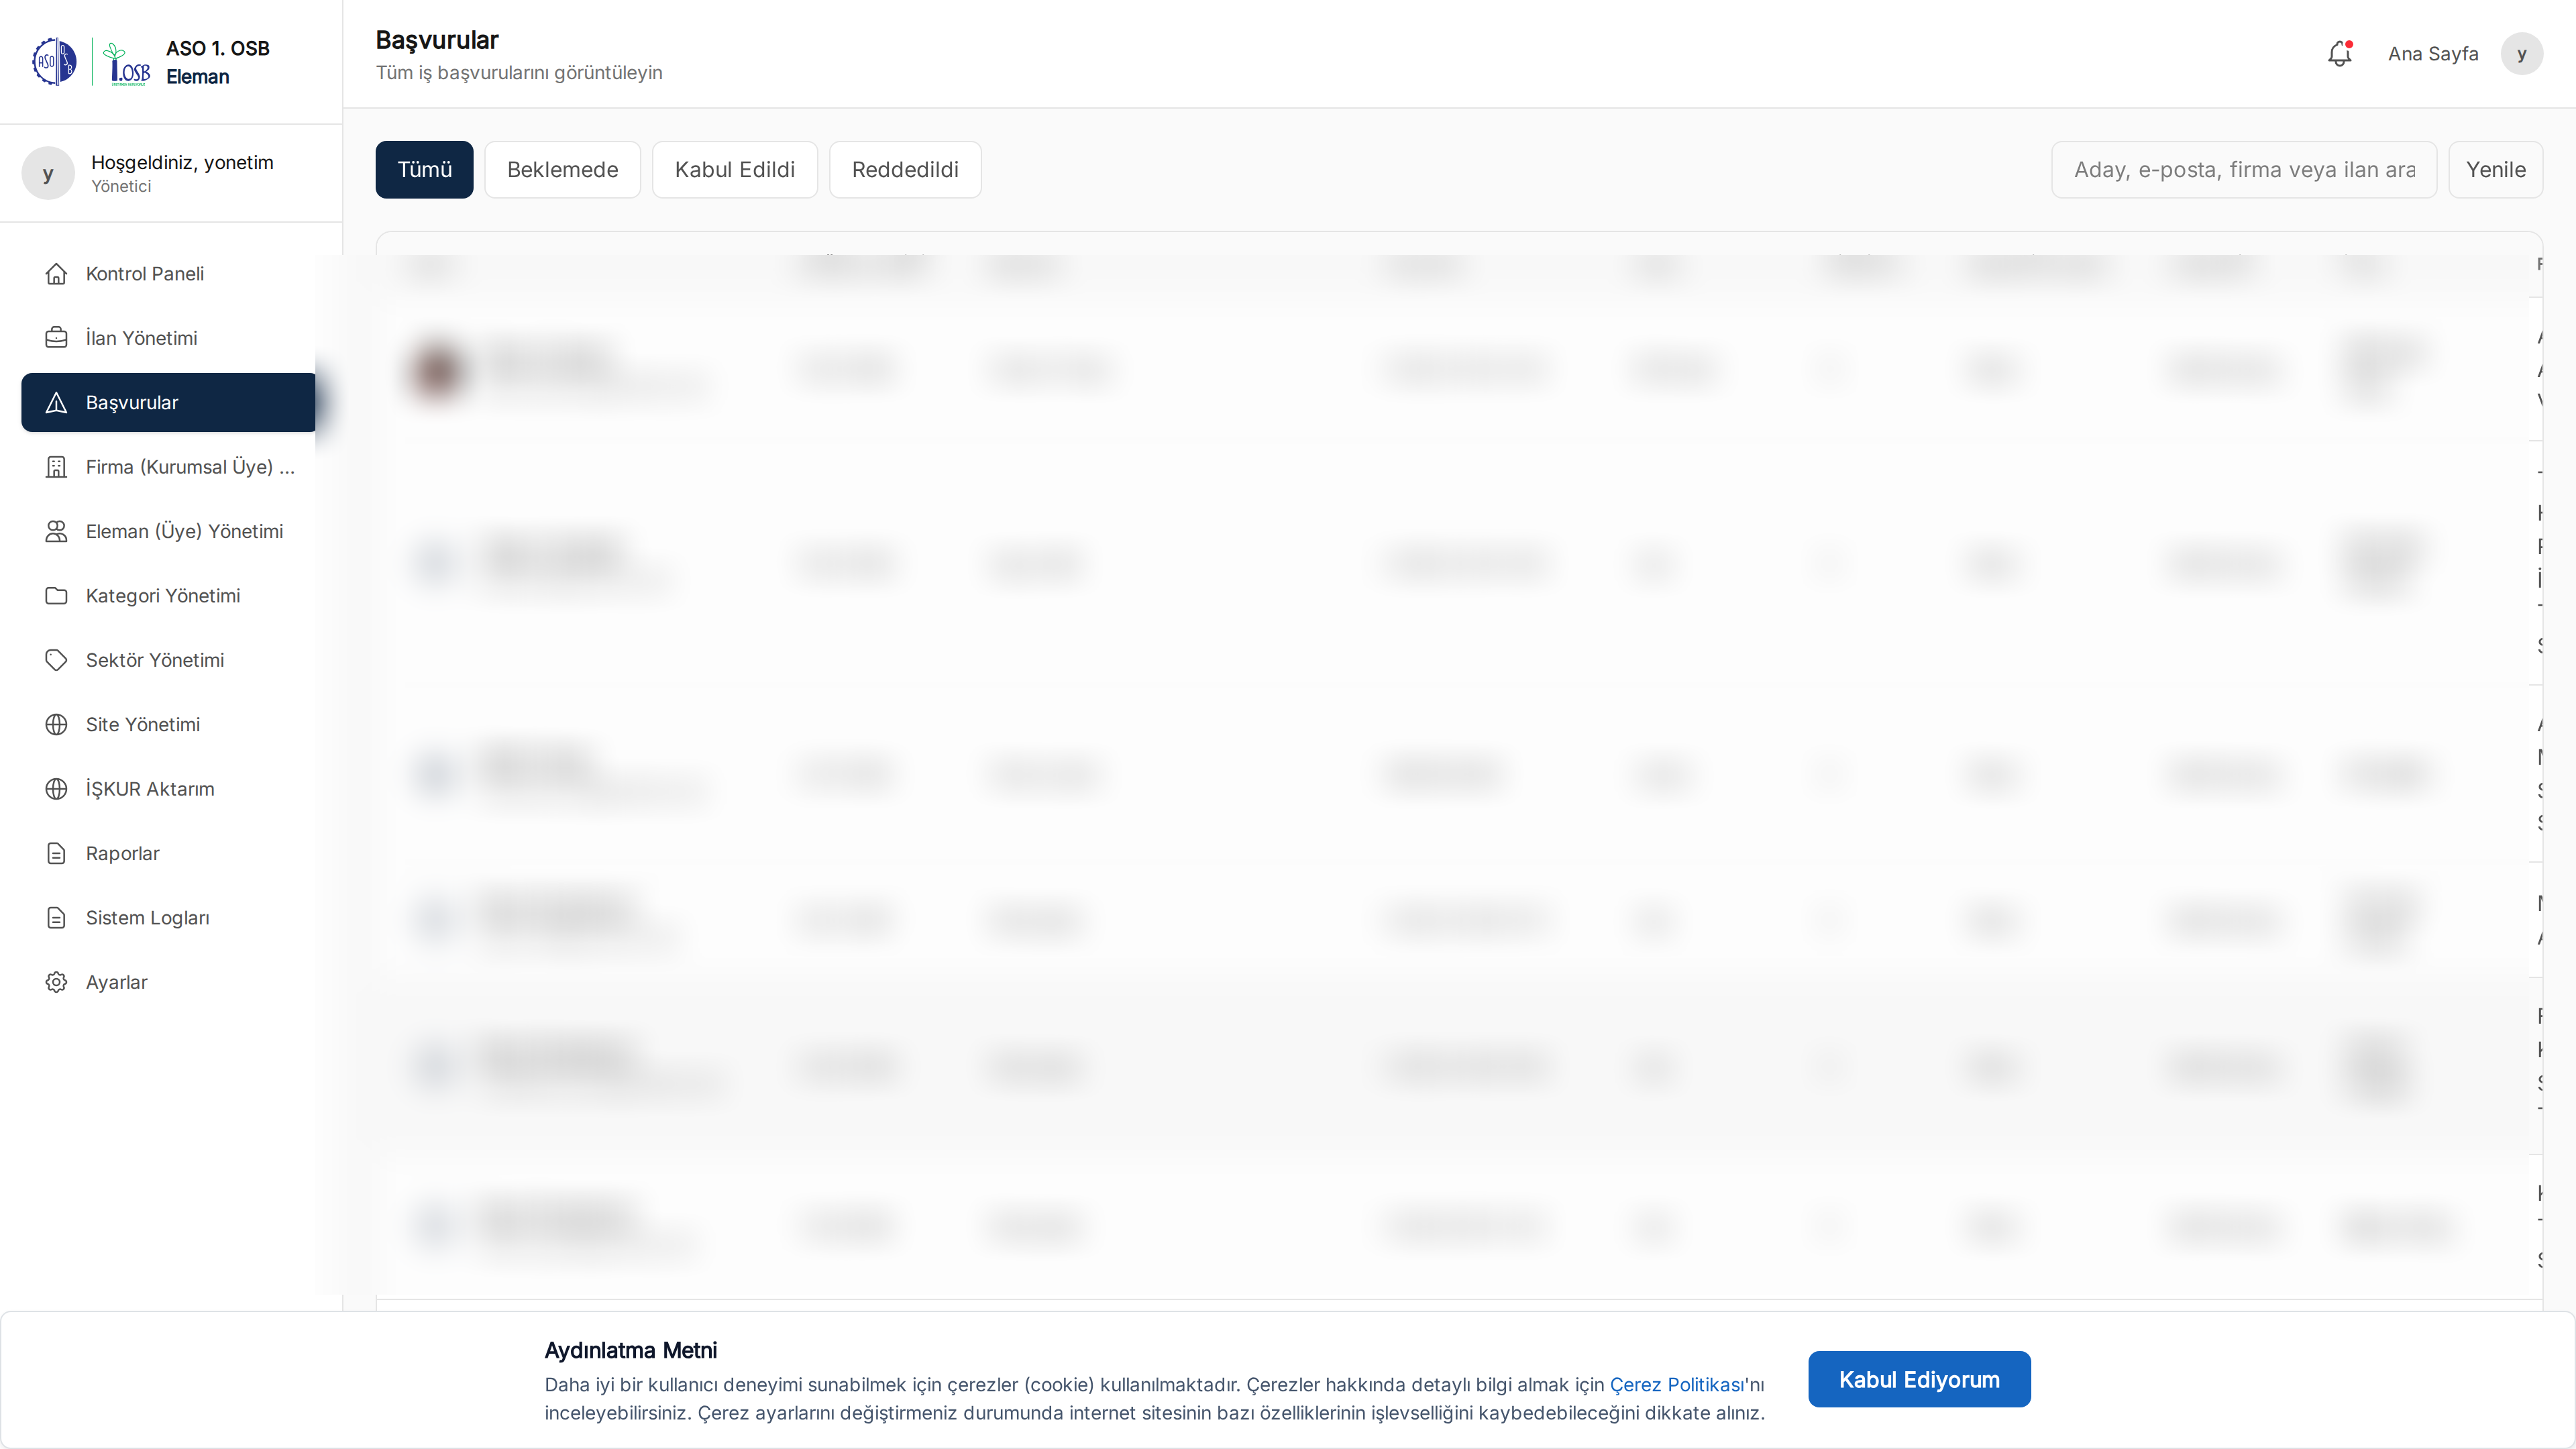Click the Site Yönetimi globe icon
The height and width of the screenshot is (1449, 2576).
(56, 725)
